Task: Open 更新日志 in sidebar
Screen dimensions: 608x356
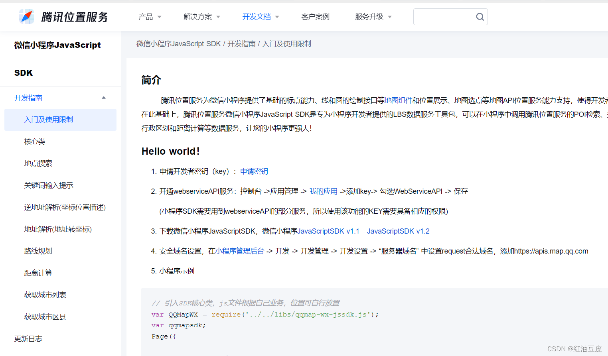Action: [x=28, y=339]
